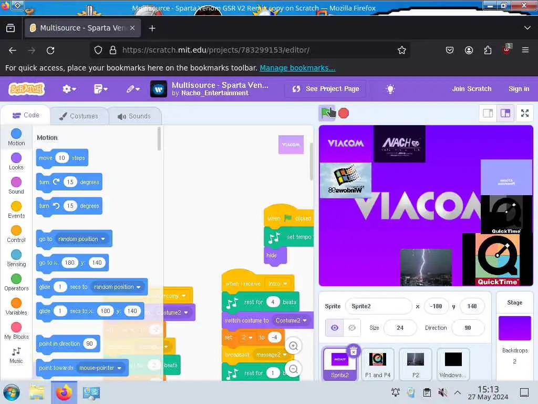Select the Multisource browser tab
Image resolution: width=538 pixels, height=404 pixels.
[x=82, y=28]
